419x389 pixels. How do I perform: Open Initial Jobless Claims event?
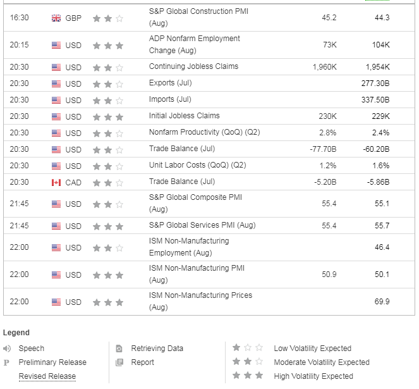(184, 116)
